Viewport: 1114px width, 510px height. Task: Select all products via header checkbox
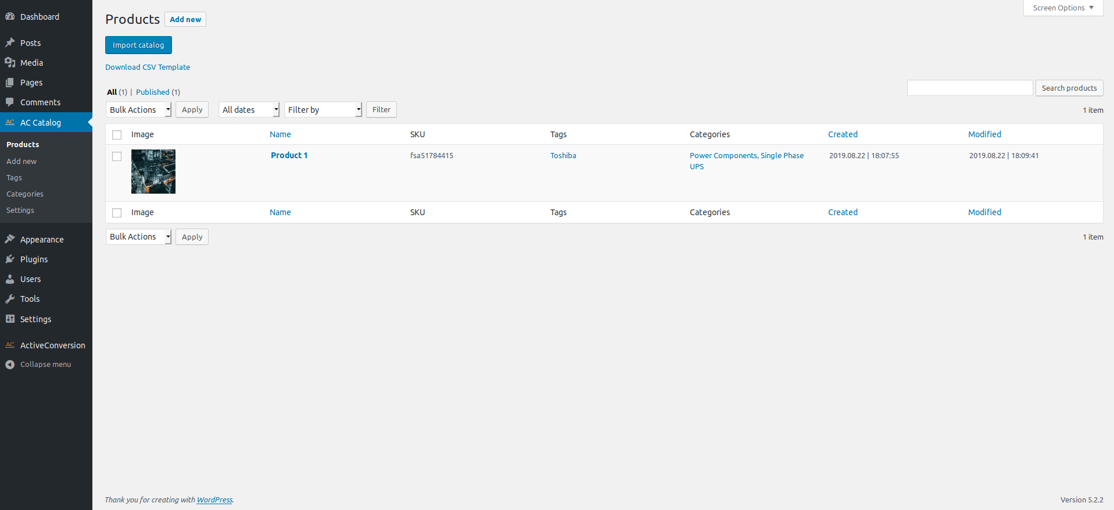pos(117,135)
